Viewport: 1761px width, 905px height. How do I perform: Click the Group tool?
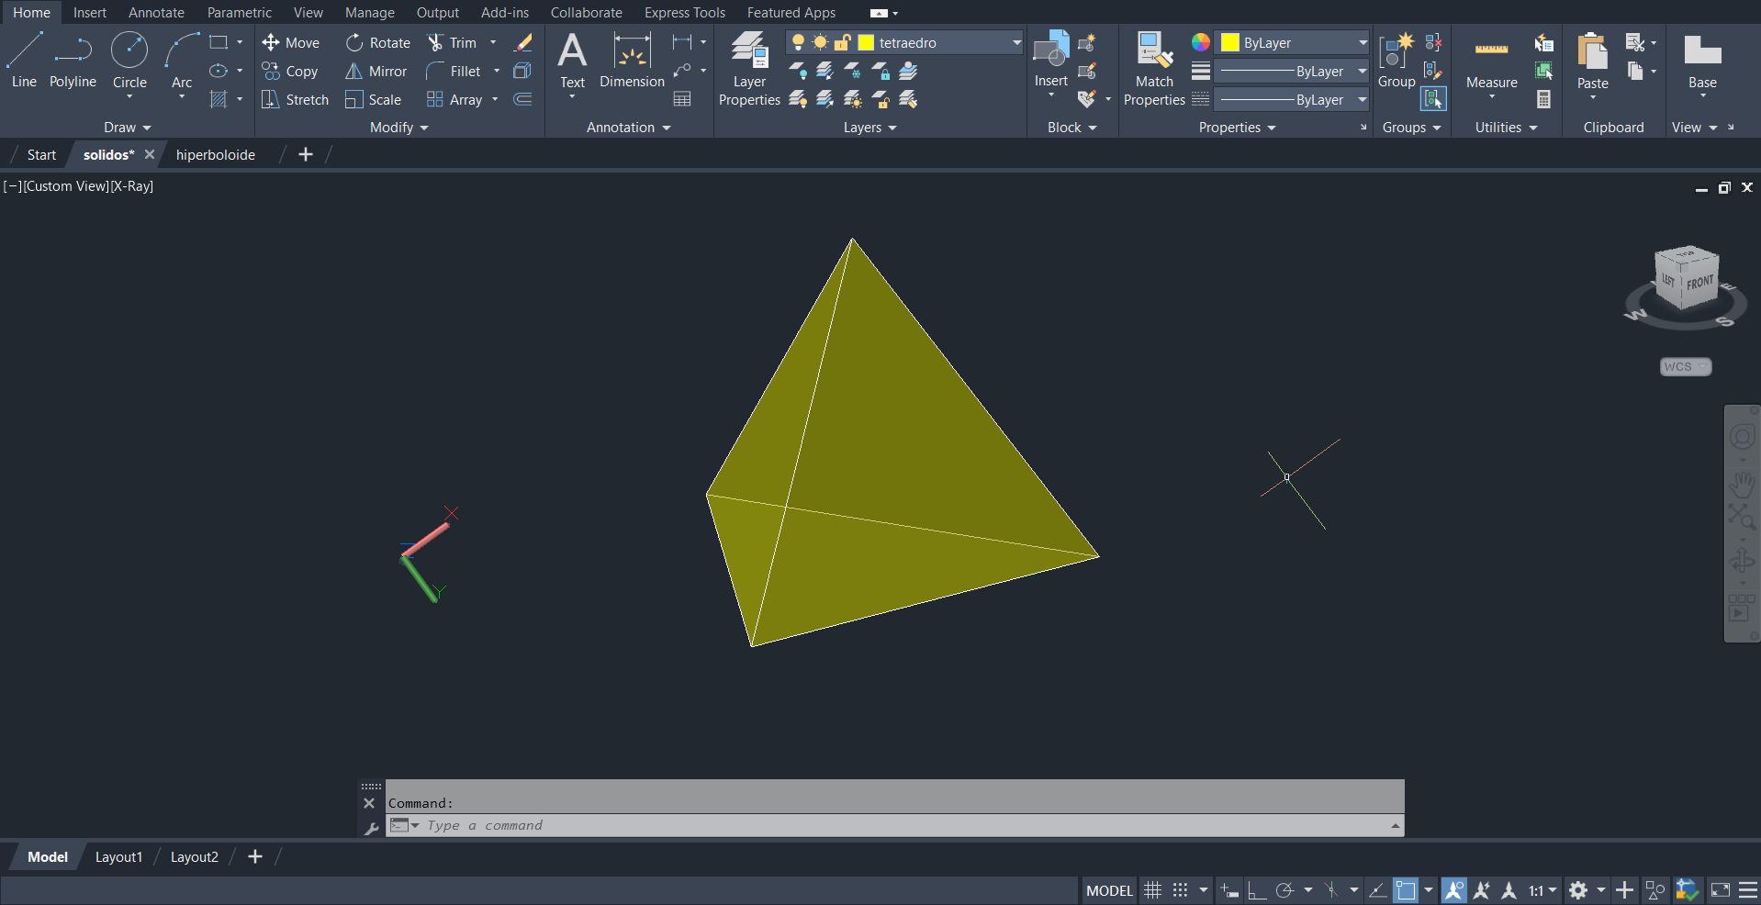click(1396, 60)
